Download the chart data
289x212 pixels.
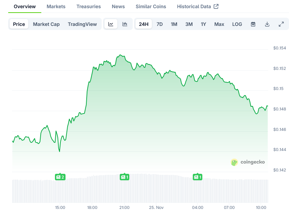click(267, 24)
